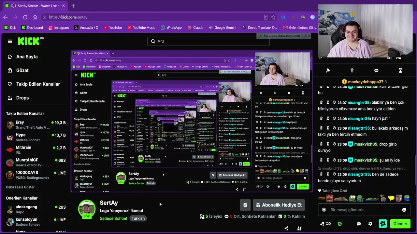Click the stream video player

pyautogui.click(x=192, y=121)
